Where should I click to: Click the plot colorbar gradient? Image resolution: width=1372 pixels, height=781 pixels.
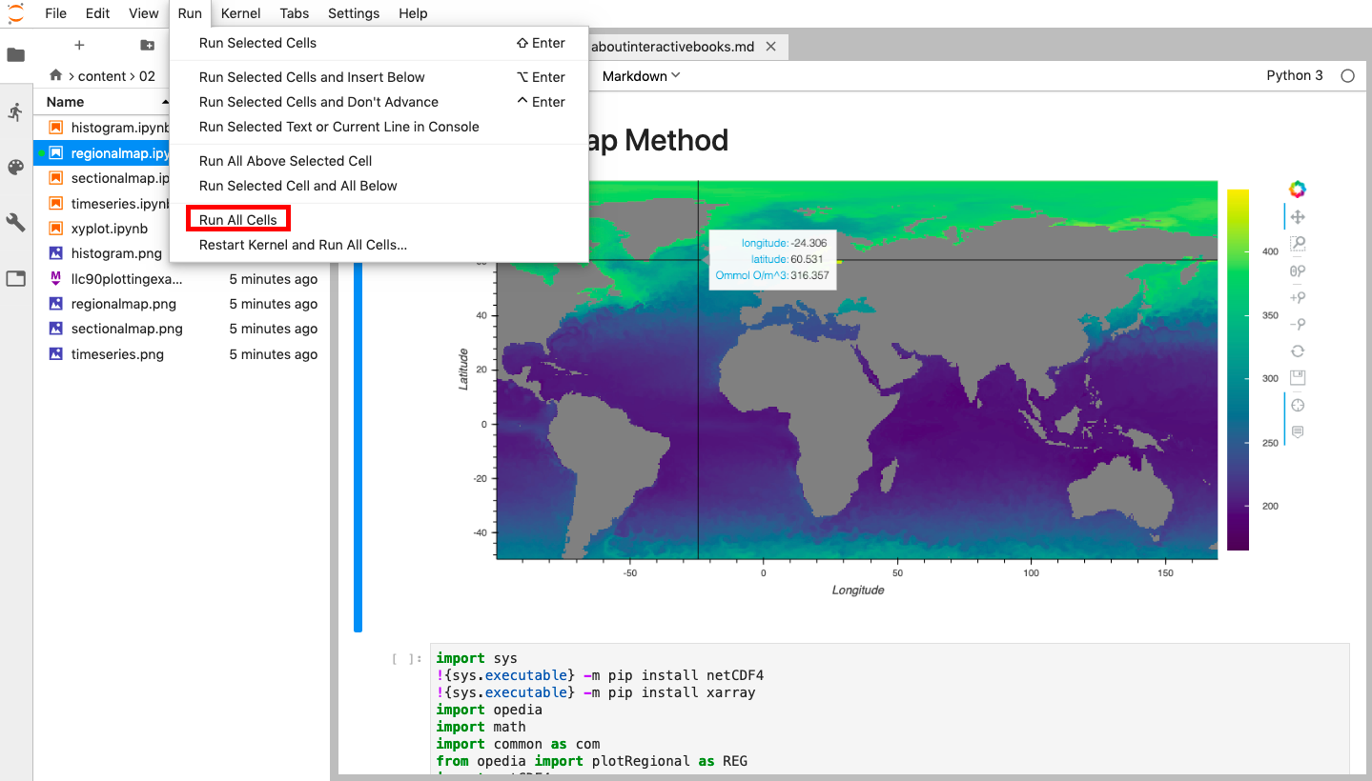1238,370
